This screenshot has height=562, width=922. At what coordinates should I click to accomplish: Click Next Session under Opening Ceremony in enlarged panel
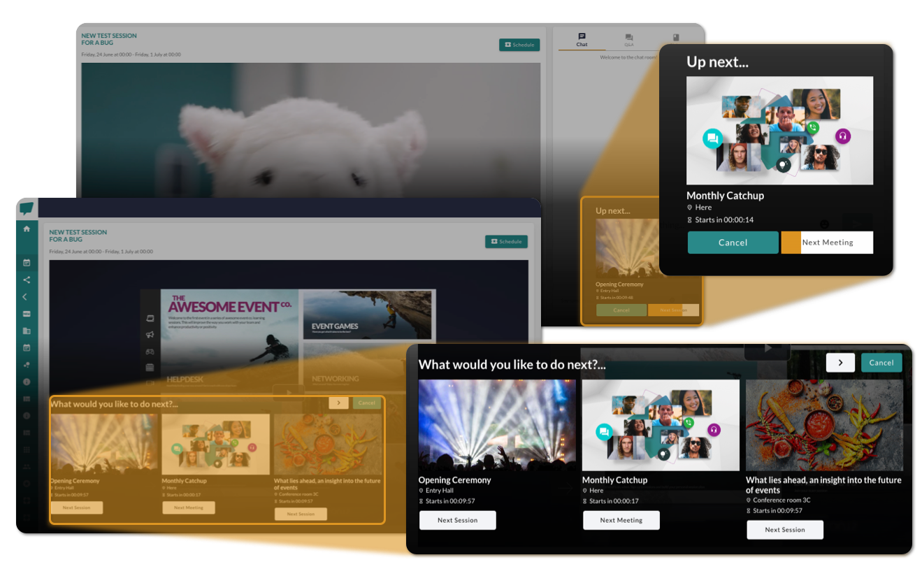pyautogui.click(x=457, y=520)
